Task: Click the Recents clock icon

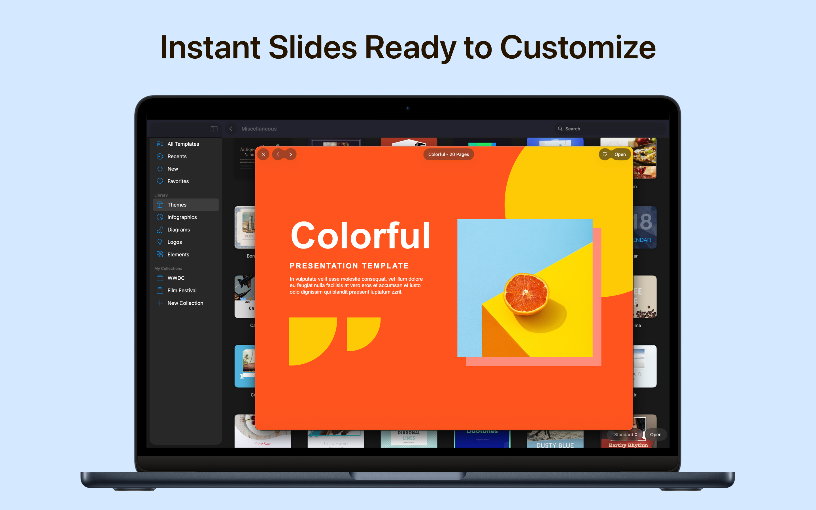Action: tap(160, 156)
